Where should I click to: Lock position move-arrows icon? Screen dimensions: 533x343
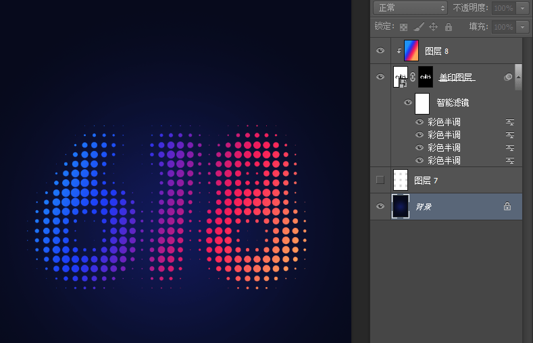point(434,27)
